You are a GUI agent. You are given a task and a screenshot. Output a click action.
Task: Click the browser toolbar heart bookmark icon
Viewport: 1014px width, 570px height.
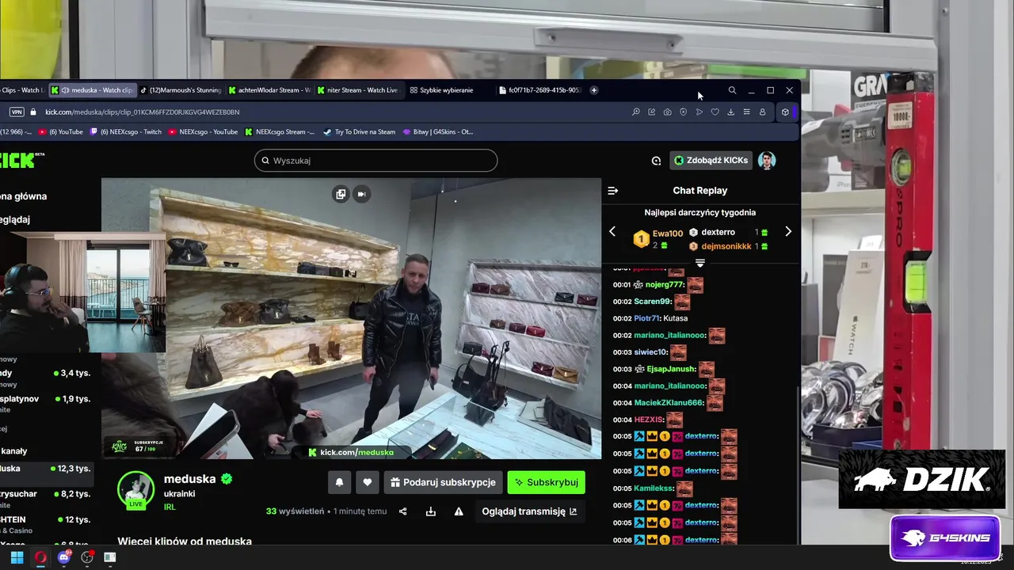coord(715,112)
